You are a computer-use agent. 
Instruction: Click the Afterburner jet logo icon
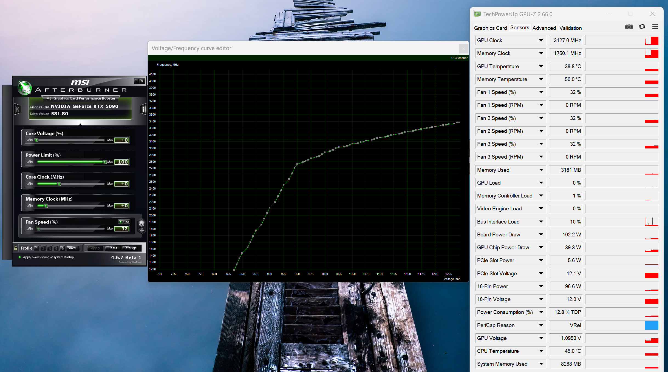tap(25, 88)
